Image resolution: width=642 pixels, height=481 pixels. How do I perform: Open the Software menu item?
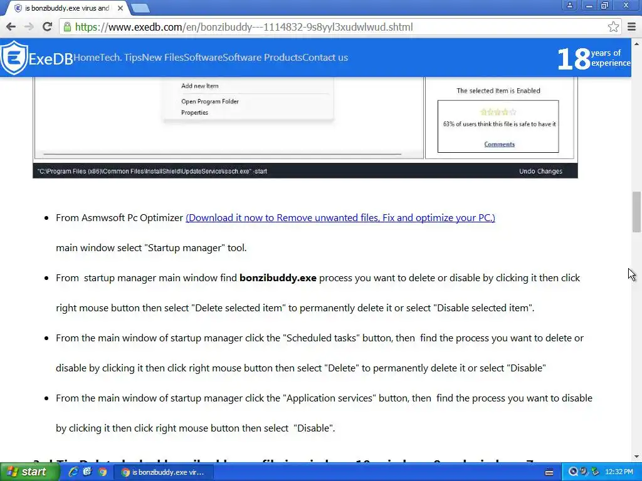click(x=203, y=58)
